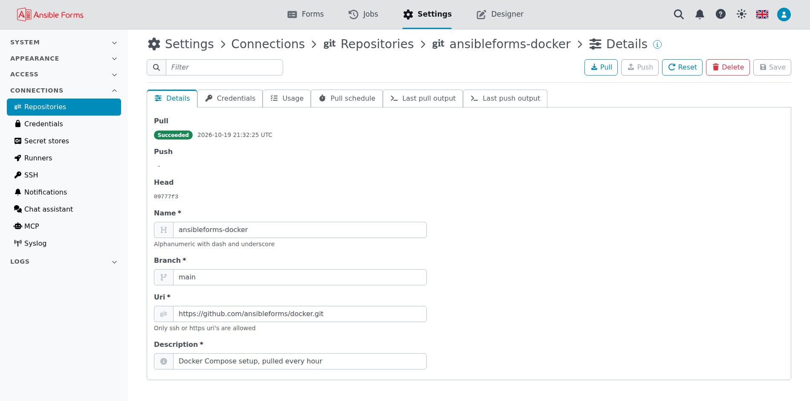The width and height of the screenshot is (810, 401).
Task: Click the help question mark icon
Action: pyautogui.click(x=720, y=14)
